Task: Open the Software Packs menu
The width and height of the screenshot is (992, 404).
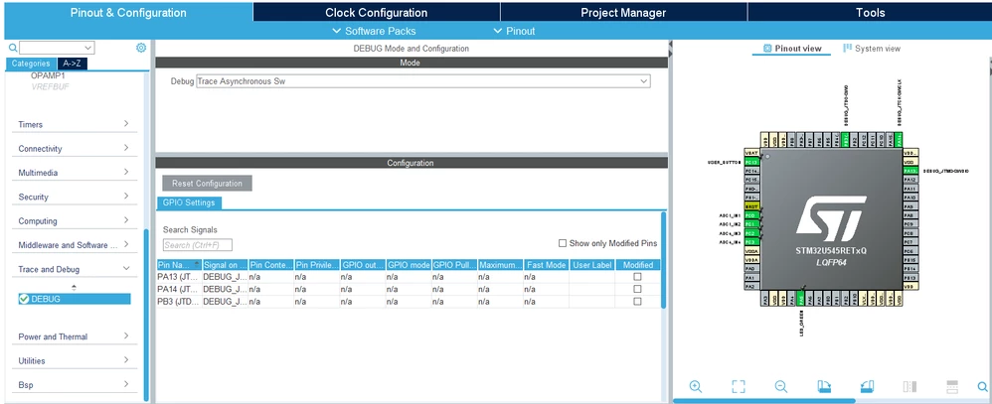Action: point(374,31)
